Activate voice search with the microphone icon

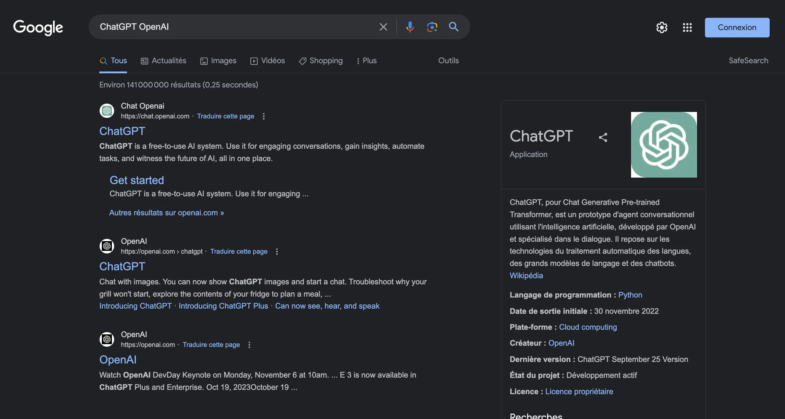click(410, 27)
